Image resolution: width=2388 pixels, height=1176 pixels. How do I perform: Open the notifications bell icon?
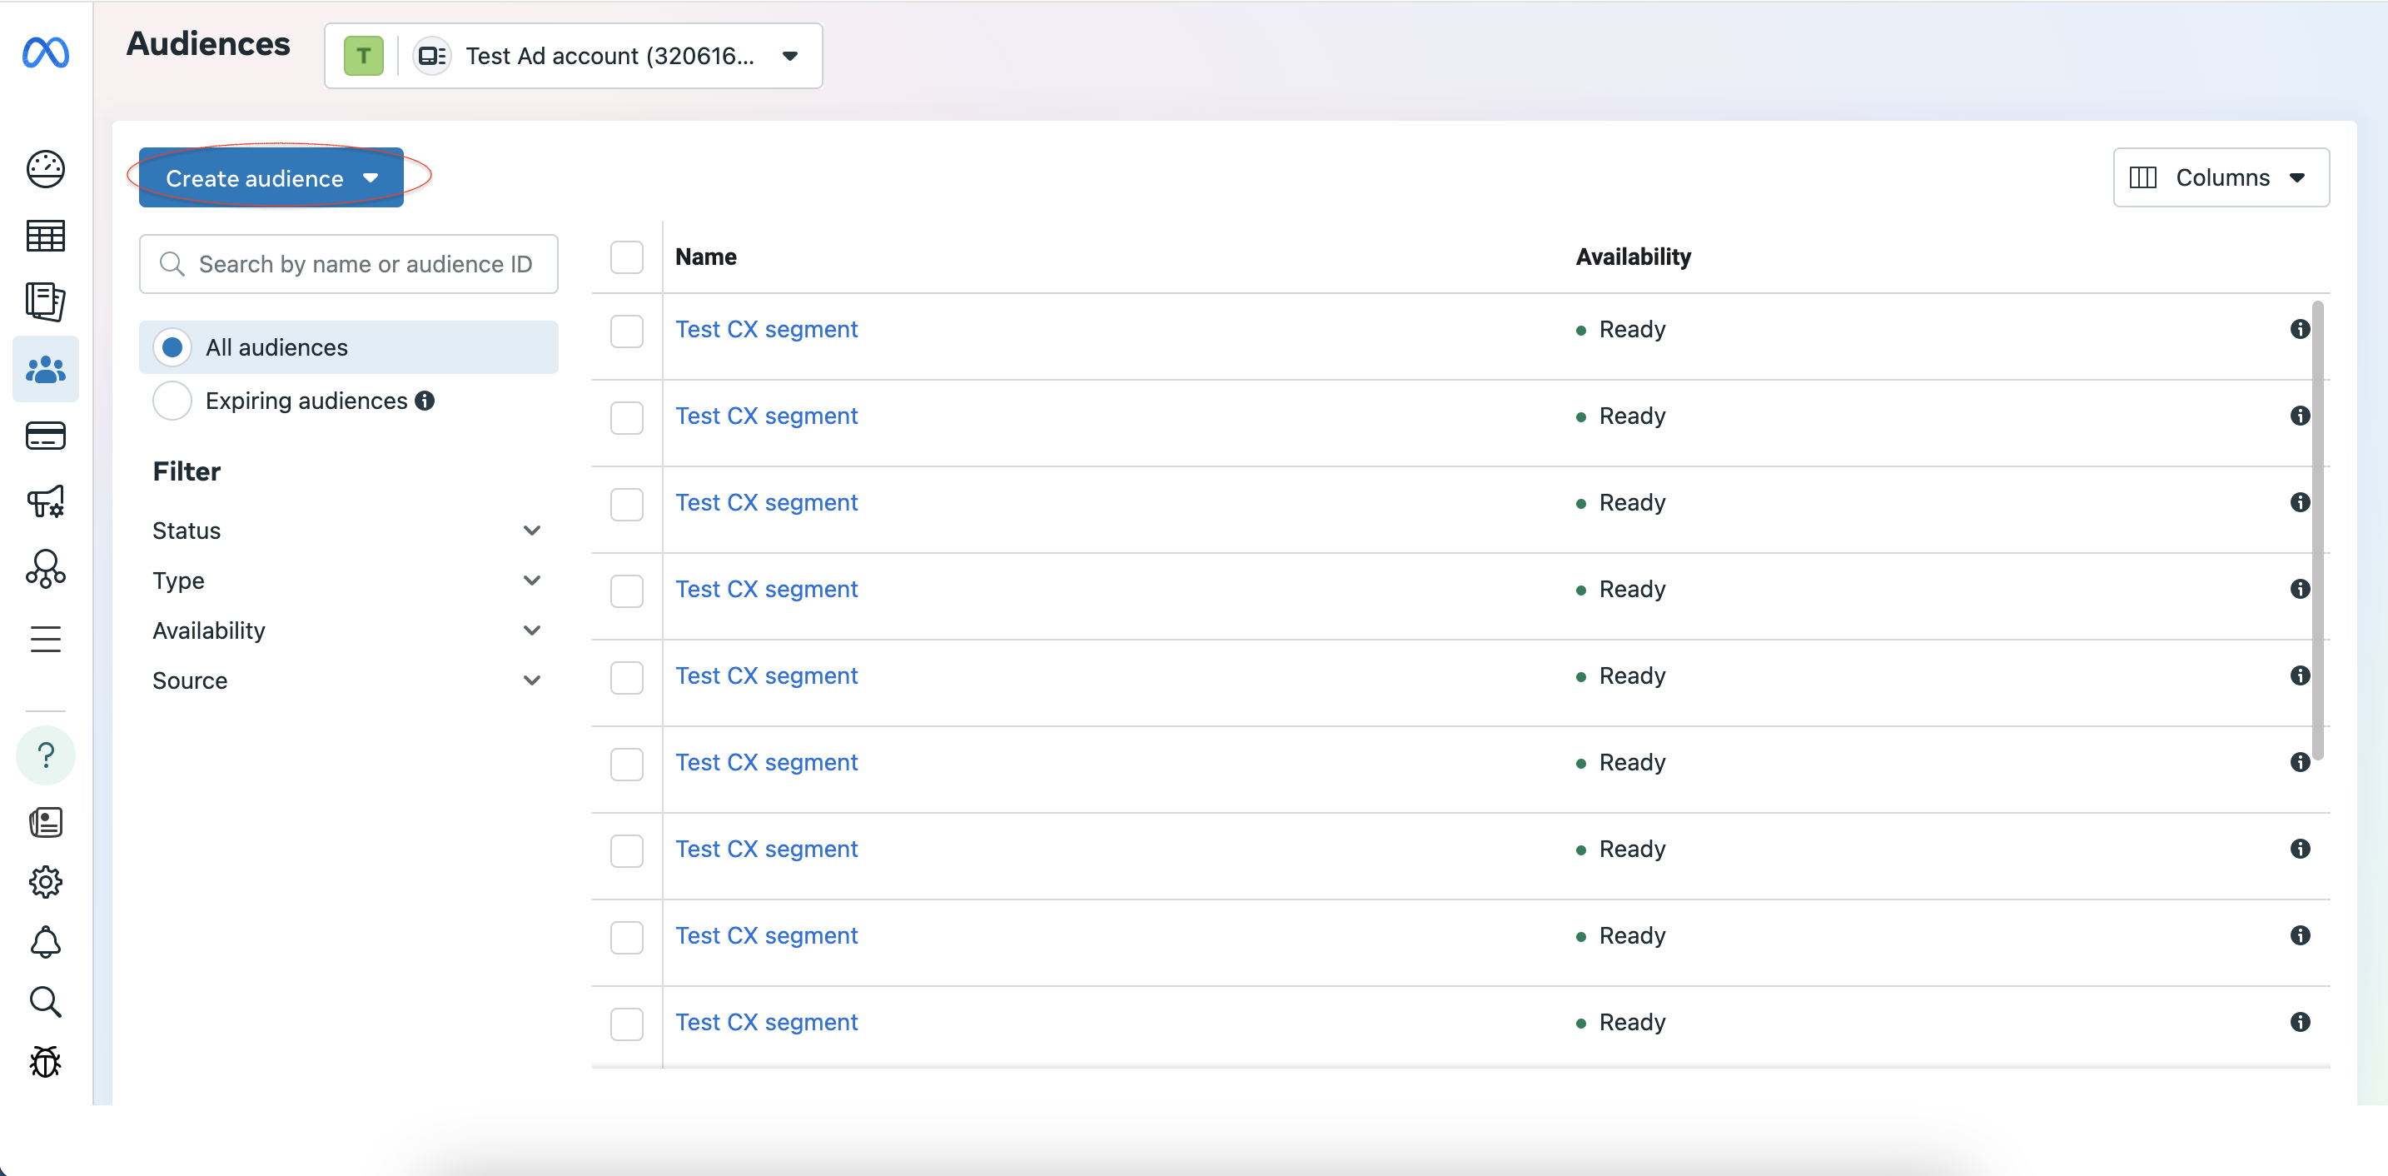(46, 942)
